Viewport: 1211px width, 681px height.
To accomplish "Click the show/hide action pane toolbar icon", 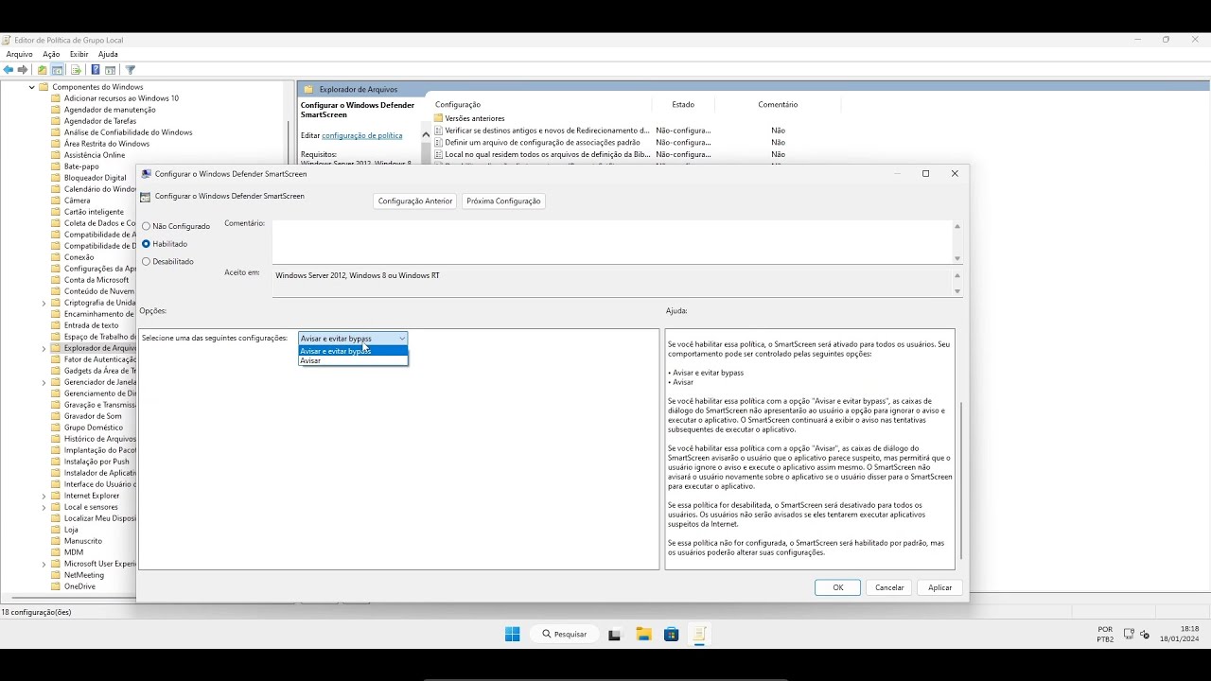I will click(x=111, y=70).
